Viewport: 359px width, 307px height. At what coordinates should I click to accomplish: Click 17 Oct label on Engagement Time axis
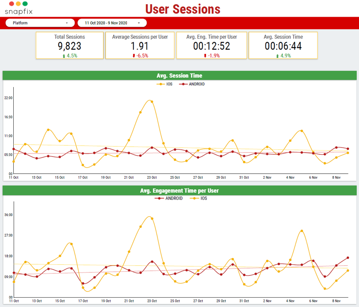[83, 301]
